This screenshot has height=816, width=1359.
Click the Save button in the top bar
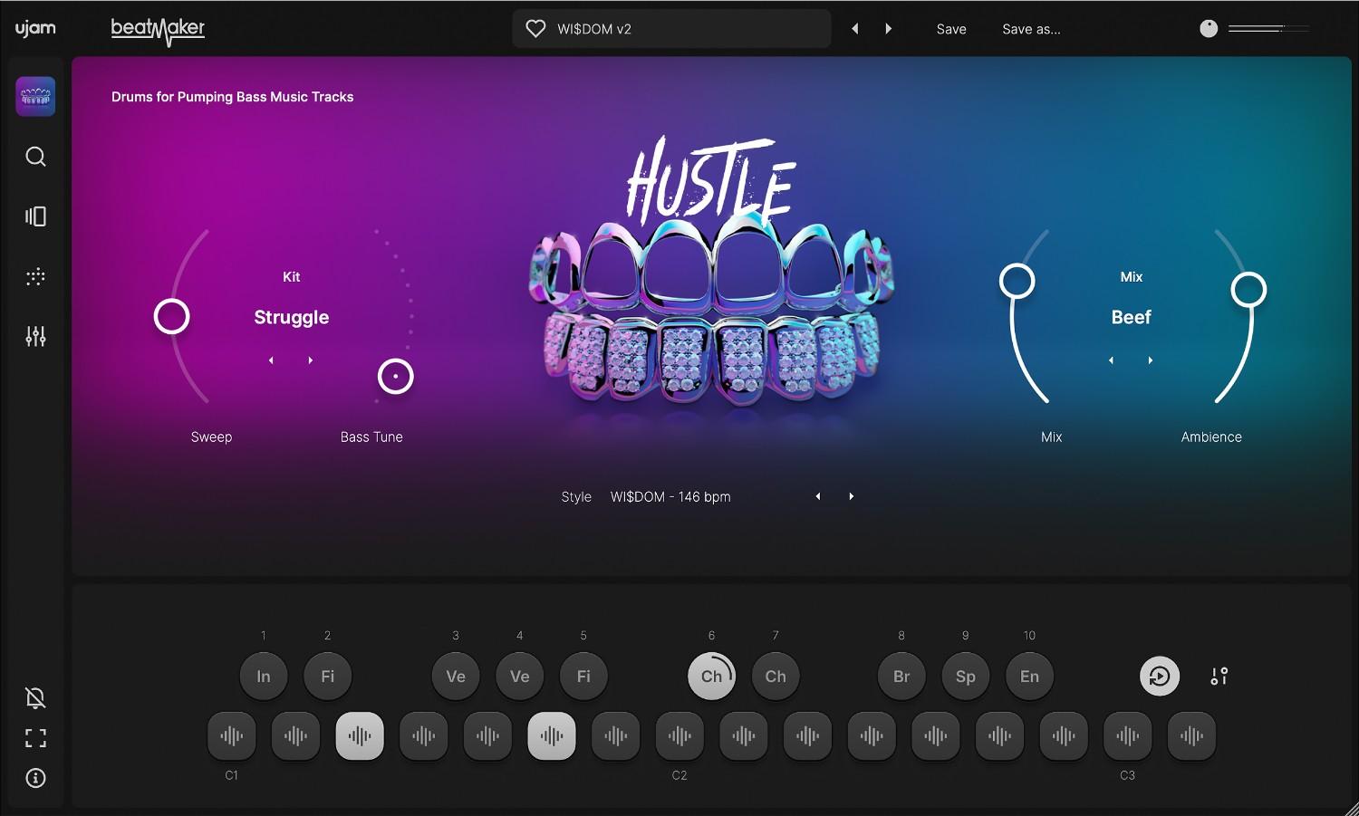point(951,29)
